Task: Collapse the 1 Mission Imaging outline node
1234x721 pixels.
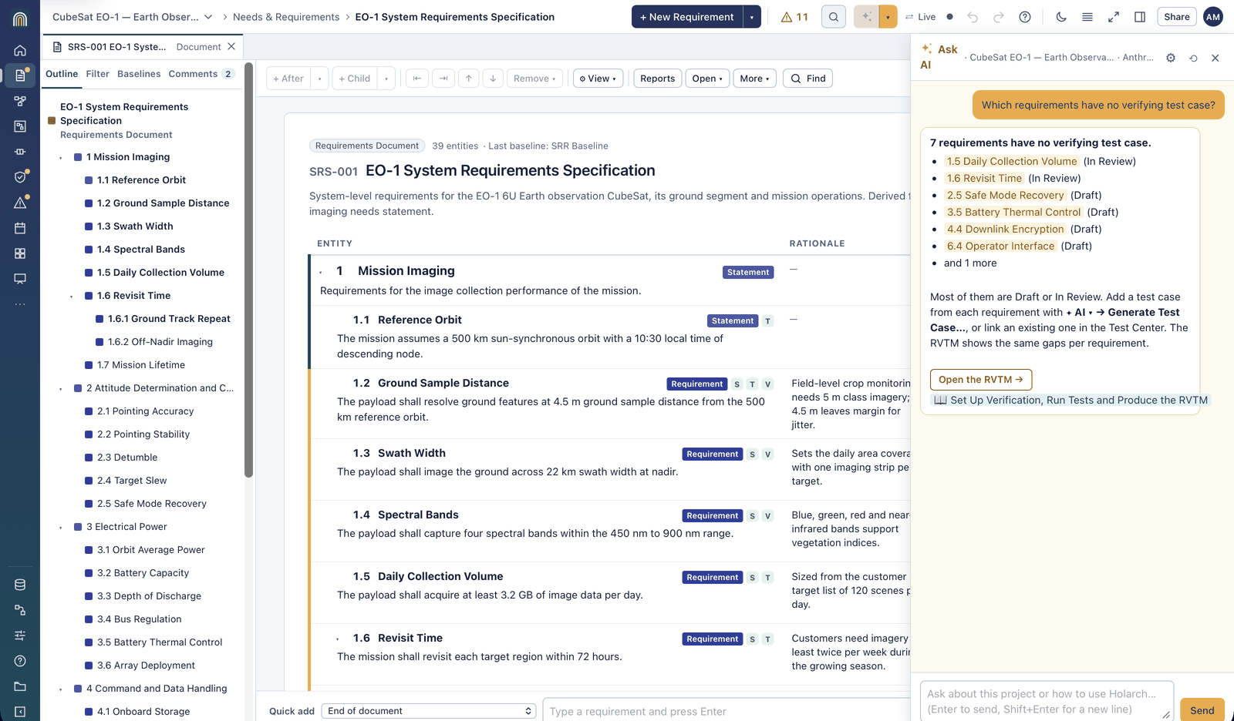Action: (x=61, y=158)
